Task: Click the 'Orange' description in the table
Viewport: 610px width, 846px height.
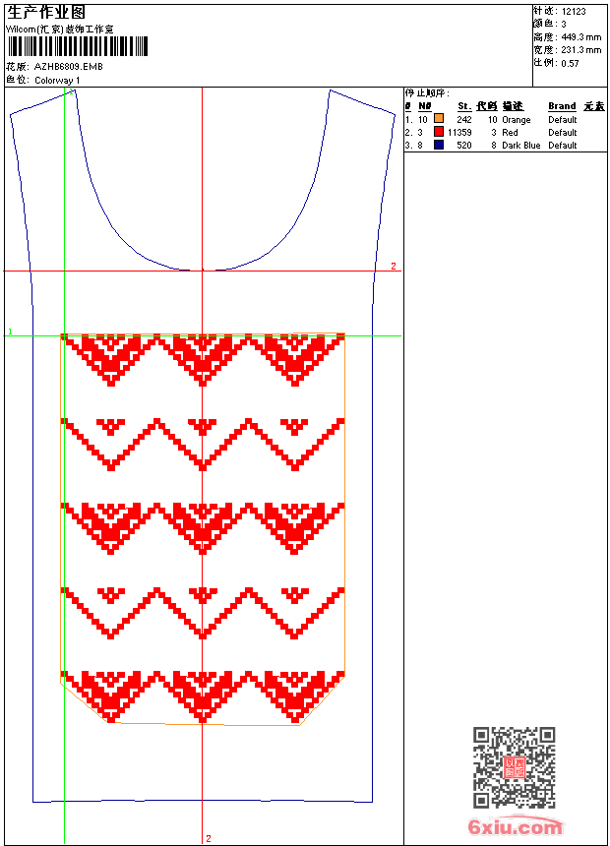Action: pyautogui.click(x=517, y=119)
